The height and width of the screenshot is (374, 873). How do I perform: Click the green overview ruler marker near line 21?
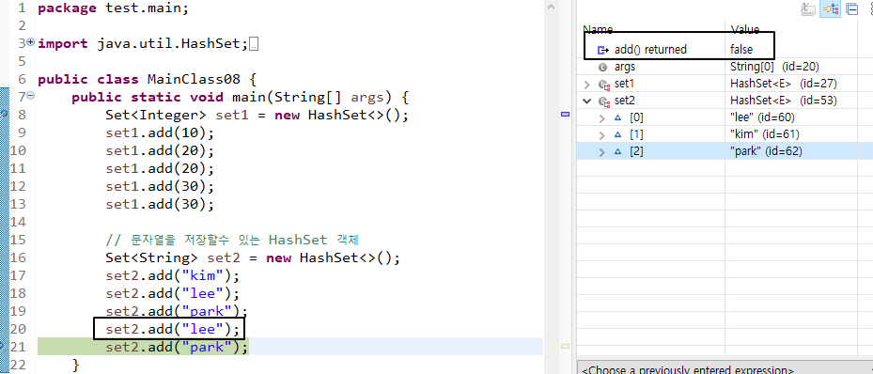565,346
